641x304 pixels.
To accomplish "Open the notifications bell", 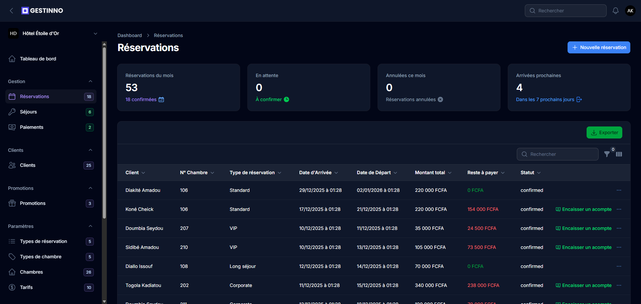I will [616, 11].
